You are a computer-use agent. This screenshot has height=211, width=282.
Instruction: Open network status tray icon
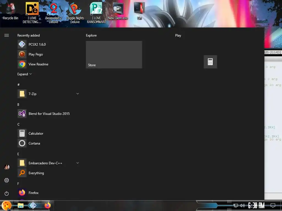click(x=236, y=206)
